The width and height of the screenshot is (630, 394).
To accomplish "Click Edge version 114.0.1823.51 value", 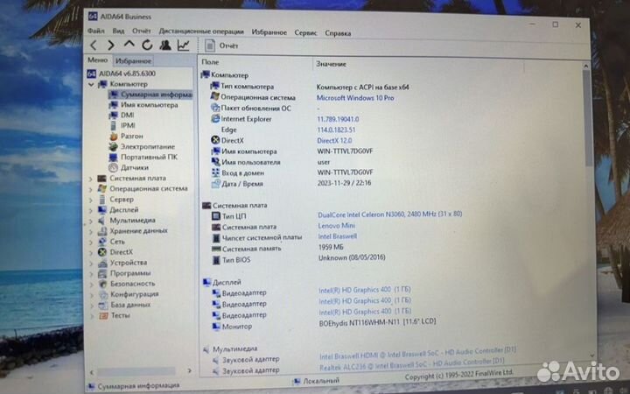I will click(x=336, y=130).
